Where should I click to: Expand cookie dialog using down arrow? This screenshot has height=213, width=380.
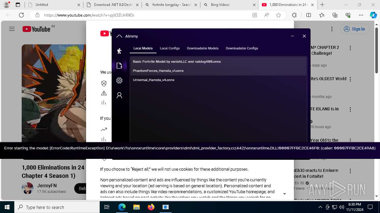click(284, 194)
